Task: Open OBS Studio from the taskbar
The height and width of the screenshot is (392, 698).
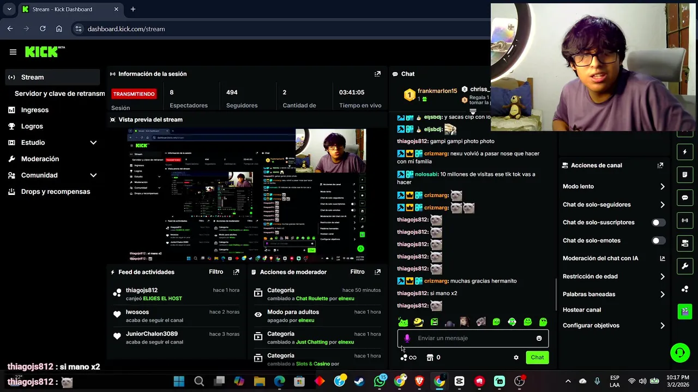Action: tap(520, 382)
